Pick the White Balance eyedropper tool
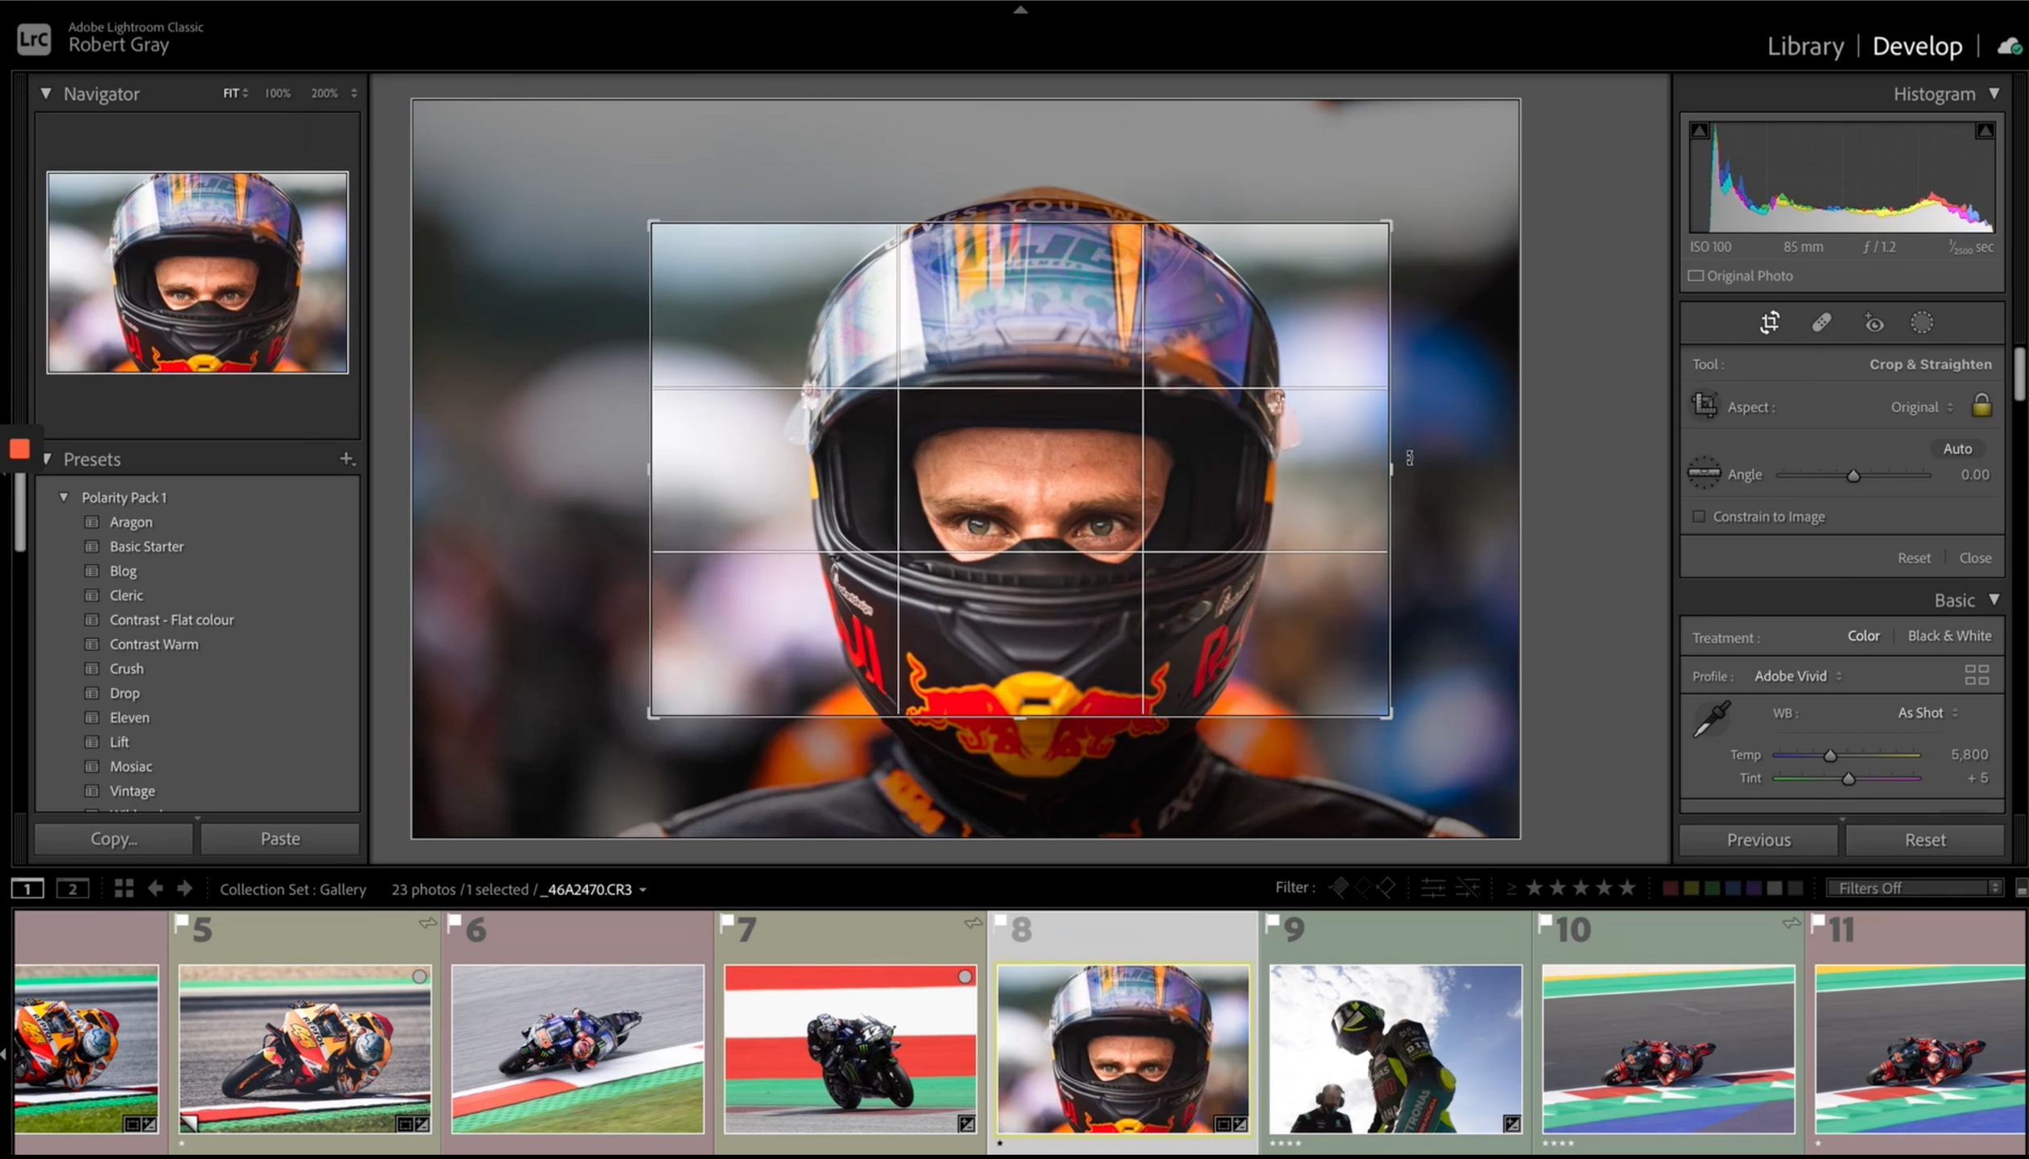 [x=1712, y=719]
